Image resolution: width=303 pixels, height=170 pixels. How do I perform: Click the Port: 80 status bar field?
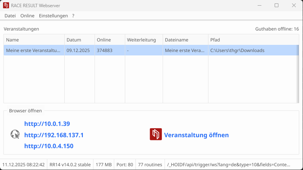pyautogui.click(x=125, y=165)
